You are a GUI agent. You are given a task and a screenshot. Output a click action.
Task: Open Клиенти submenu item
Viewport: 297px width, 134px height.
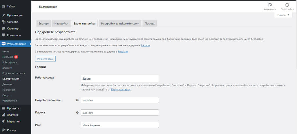tap(7, 68)
